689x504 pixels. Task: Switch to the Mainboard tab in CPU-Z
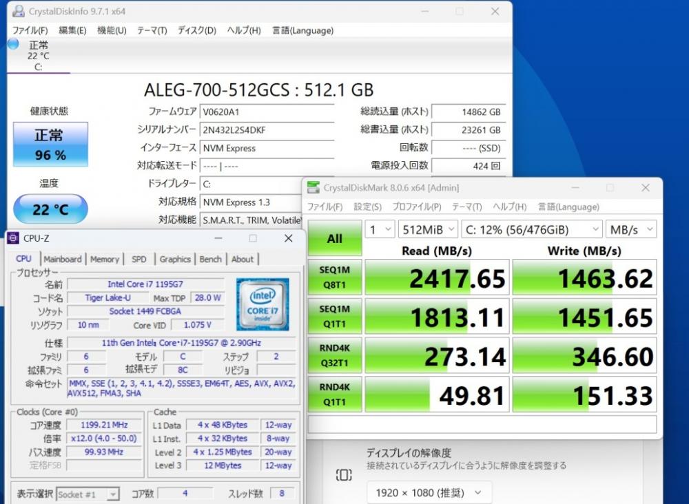tap(63, 259)
